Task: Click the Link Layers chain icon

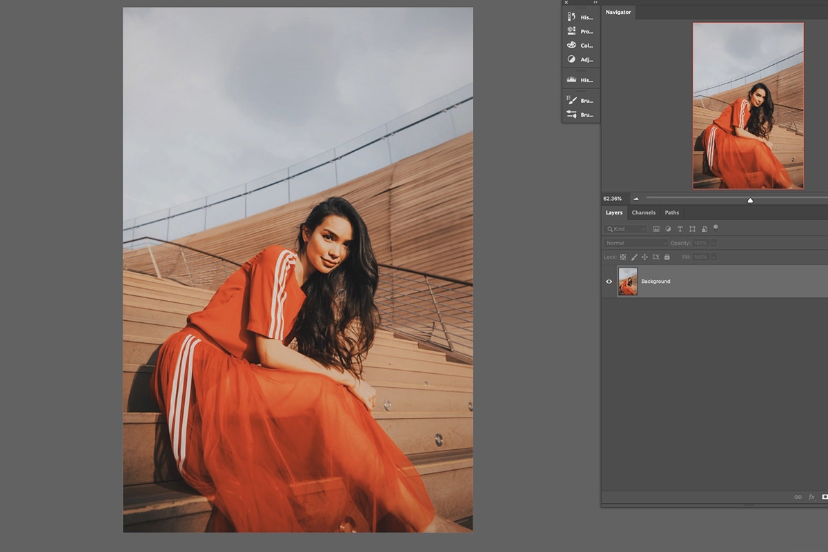Action: pyautogui.click(x=798, y=497)
